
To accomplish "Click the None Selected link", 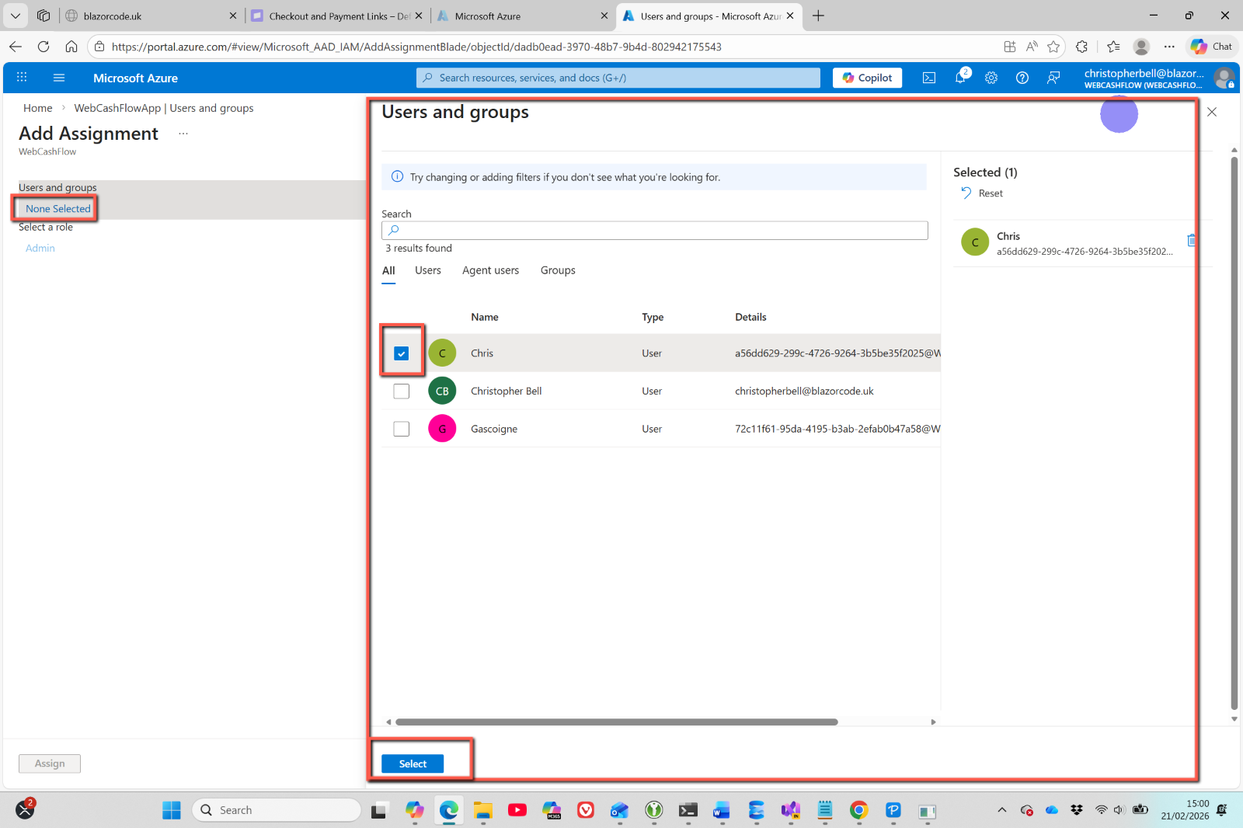I will [x=58, y=209].
